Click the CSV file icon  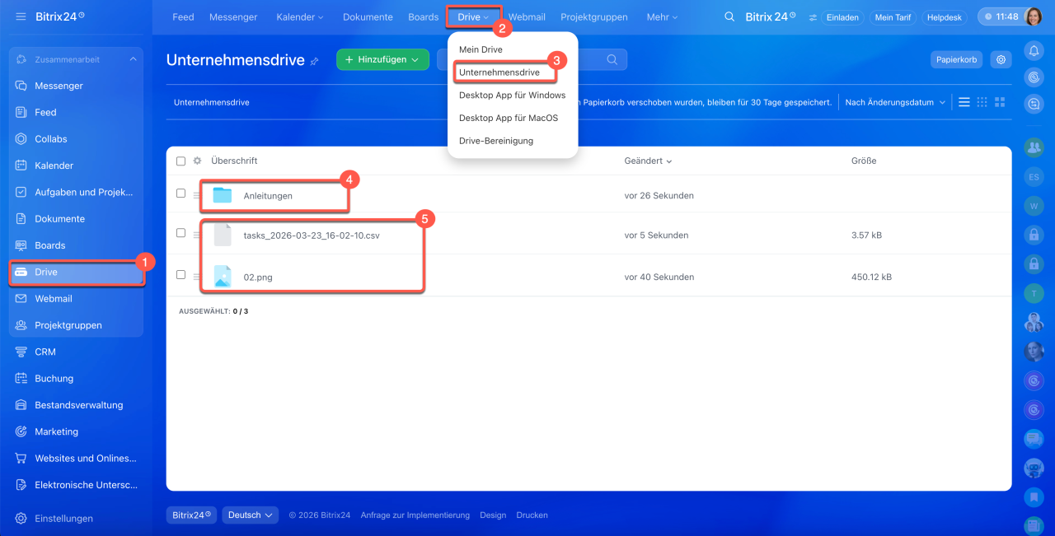pyautogui.click(x=223, y=235)
